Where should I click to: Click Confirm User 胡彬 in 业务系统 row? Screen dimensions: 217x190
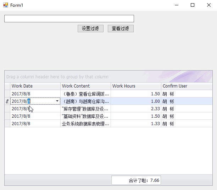(x=187, y=124)
